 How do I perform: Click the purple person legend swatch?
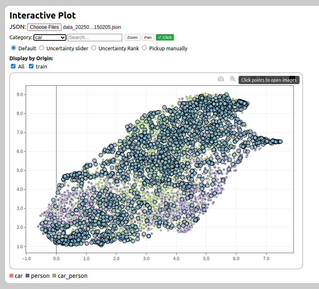point(28,276)
